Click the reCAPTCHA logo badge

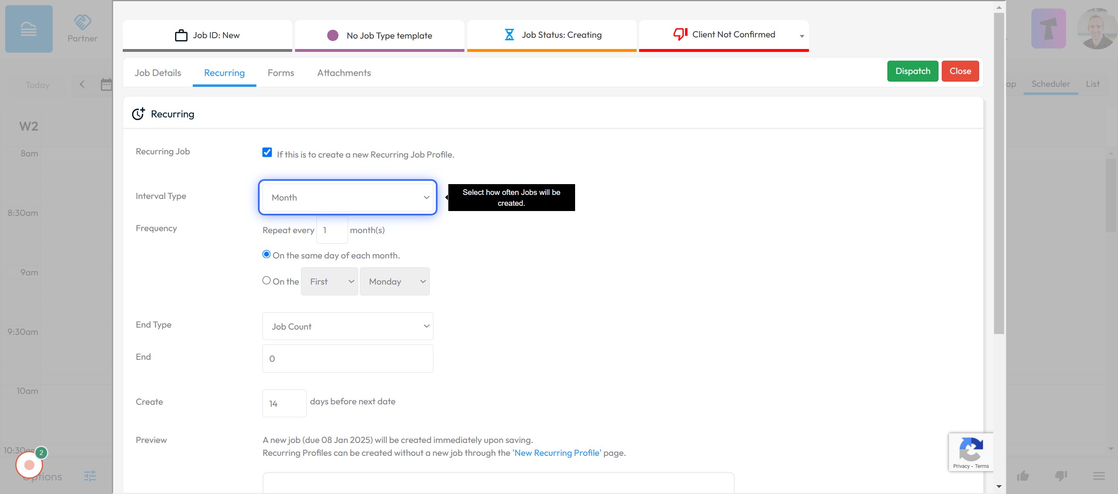tap(970, 449)
